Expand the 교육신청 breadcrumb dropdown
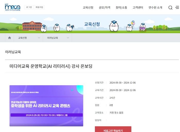Viewport: 180px width, 132px height. point(29,38)
